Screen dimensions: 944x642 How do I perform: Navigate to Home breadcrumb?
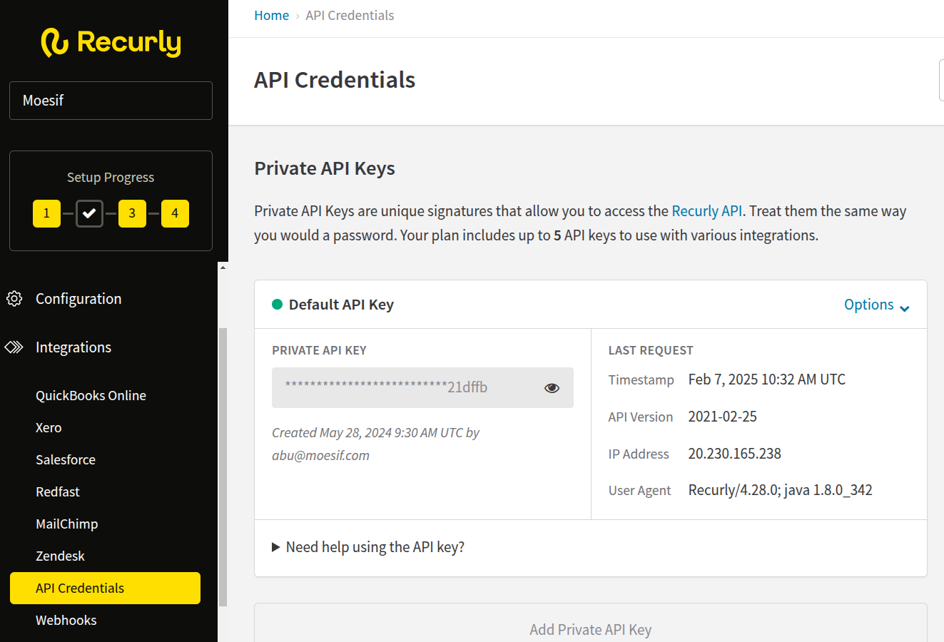[271, 16]
